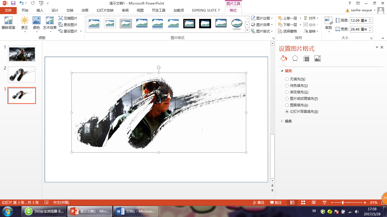Click the Height (高度) input field
387x217 pixels.
(x=359, y=21)
